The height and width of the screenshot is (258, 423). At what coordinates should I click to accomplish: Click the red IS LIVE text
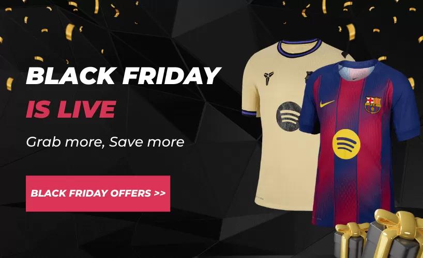pyautogui.click(x=71, y=109)
